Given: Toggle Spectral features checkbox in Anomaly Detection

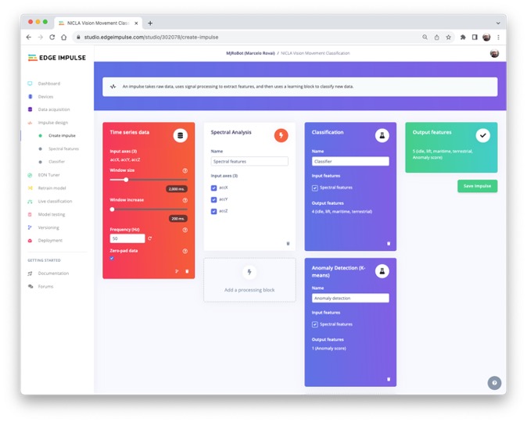Looking at the screenshot, I should pyautogui.click(x=315, y=324).
